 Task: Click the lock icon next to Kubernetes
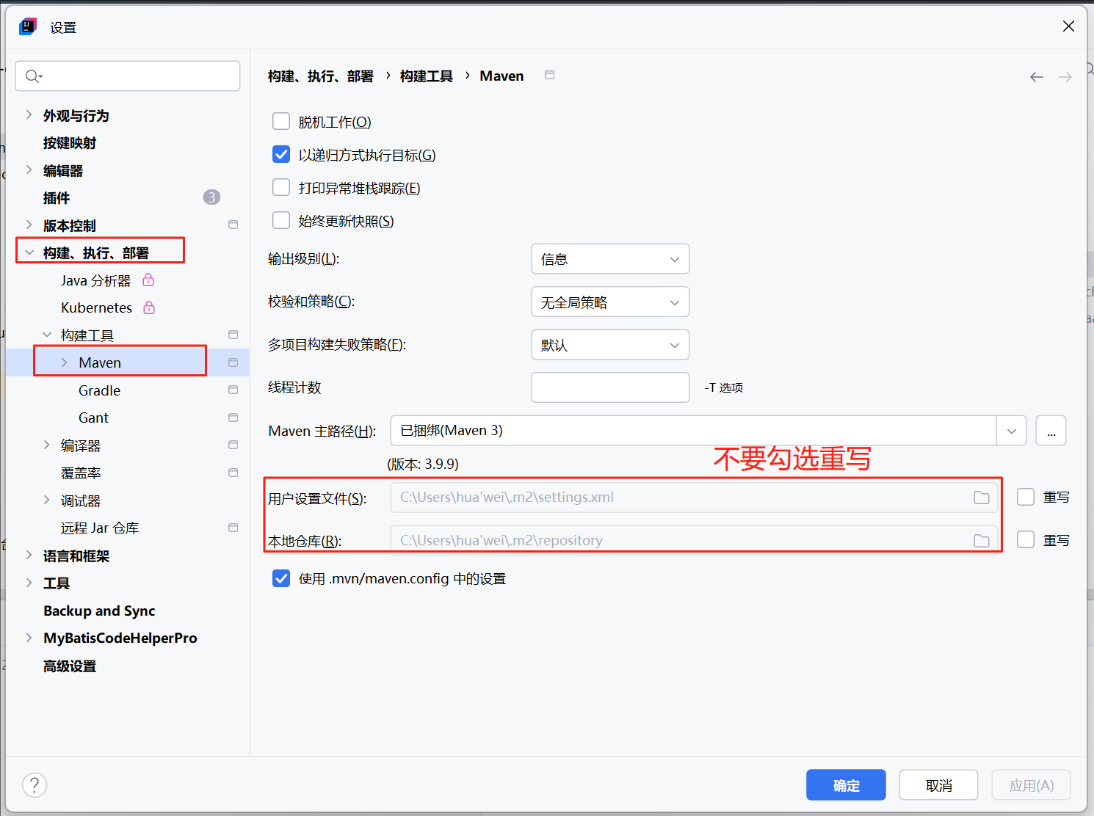pos(149,307)
